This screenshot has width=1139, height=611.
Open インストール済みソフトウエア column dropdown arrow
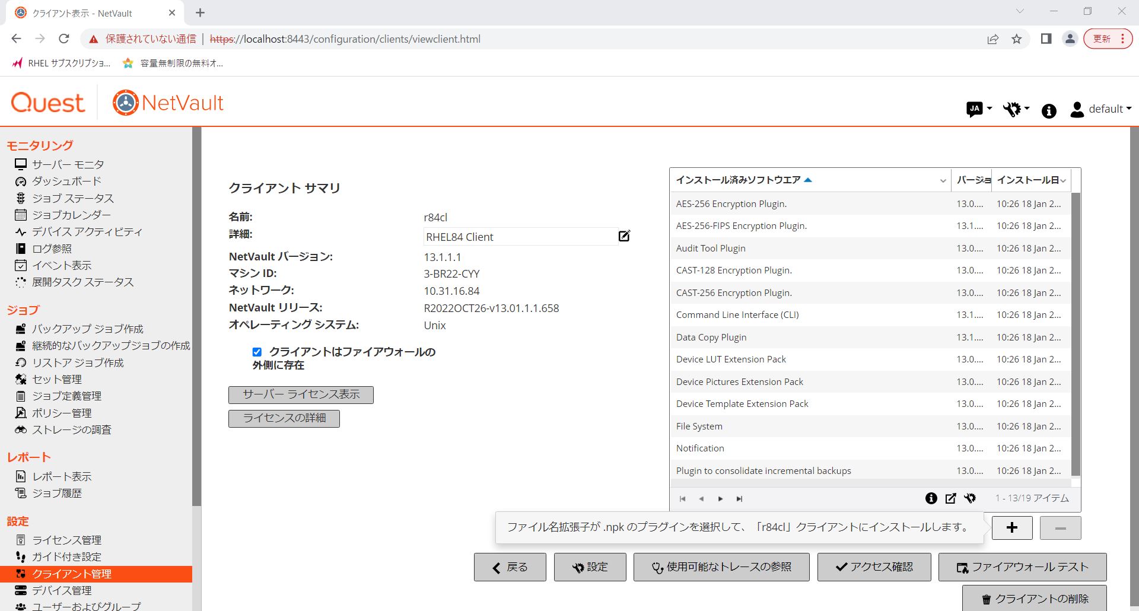(x=943, y=180)
